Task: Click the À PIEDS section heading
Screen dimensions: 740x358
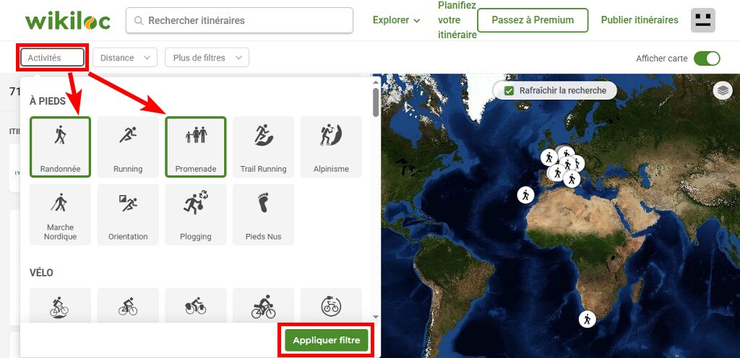Action: pos(48,101)
